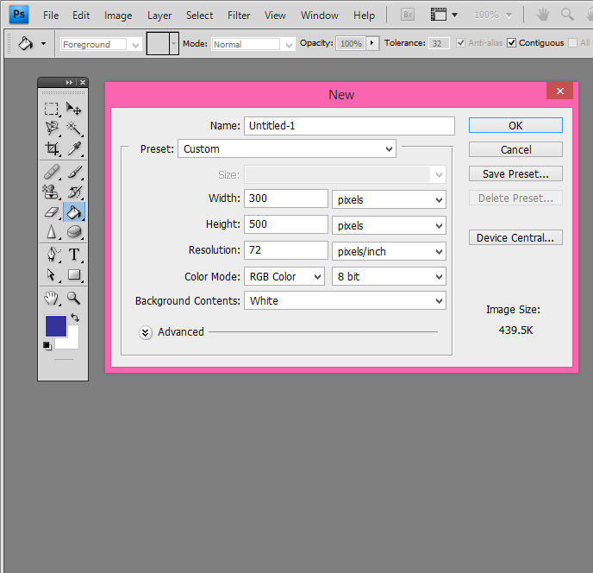Screen dimensions: 593x573
Task: Select the Path Selection tool
Action: pos(52,274)
